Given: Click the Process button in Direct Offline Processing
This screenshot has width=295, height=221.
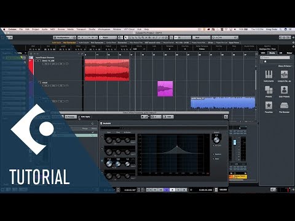Looking at the screenshot, I should click(71, 117).
